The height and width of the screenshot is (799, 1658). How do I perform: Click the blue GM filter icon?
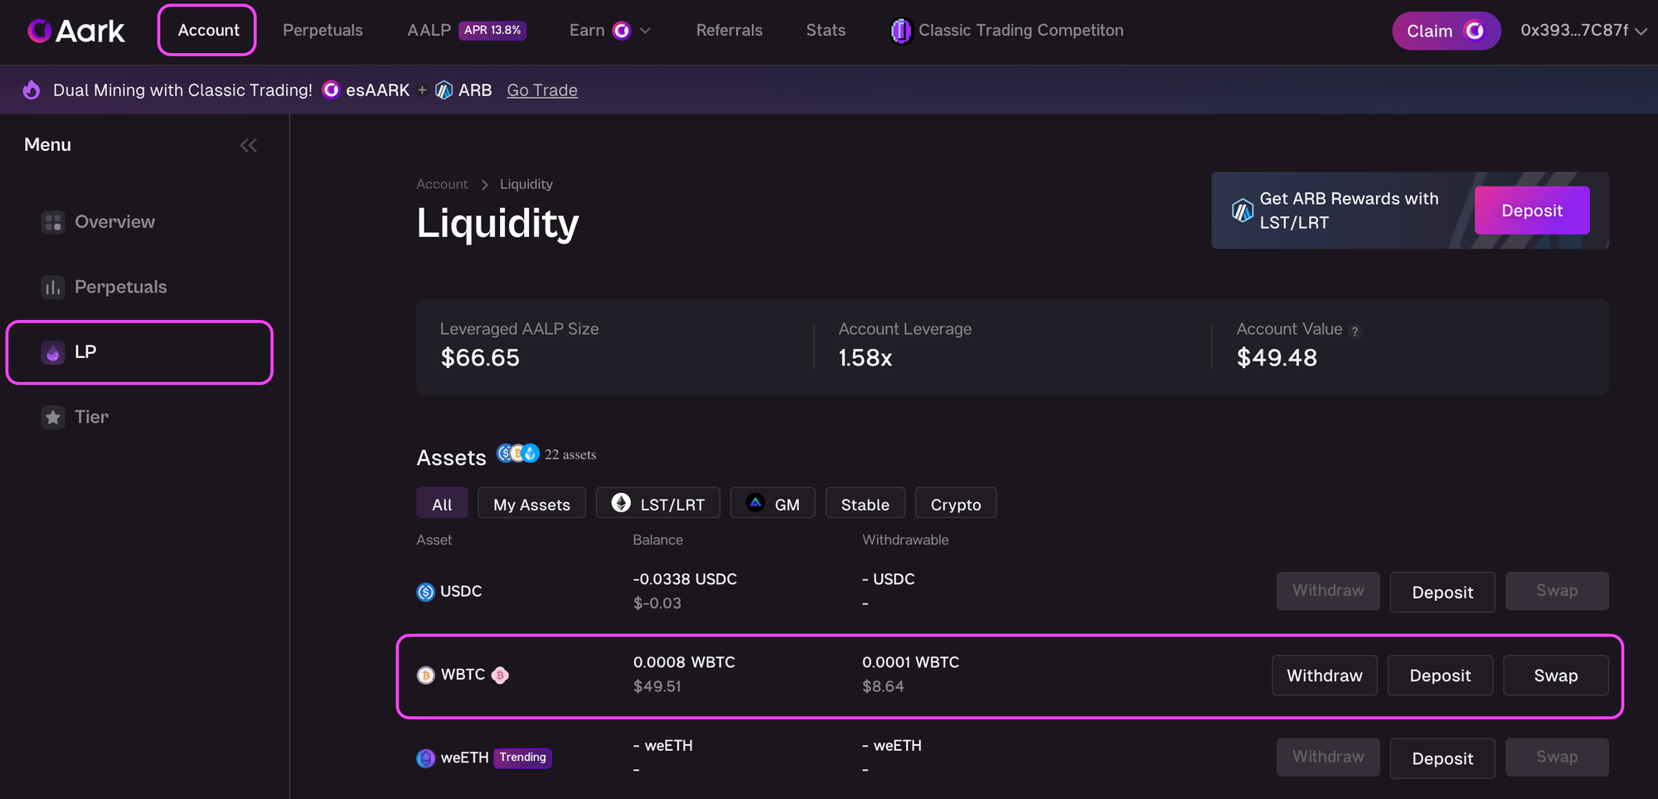pos(755,502)
